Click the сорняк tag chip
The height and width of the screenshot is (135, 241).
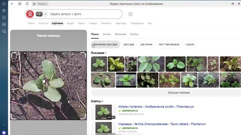pos(190,44)
